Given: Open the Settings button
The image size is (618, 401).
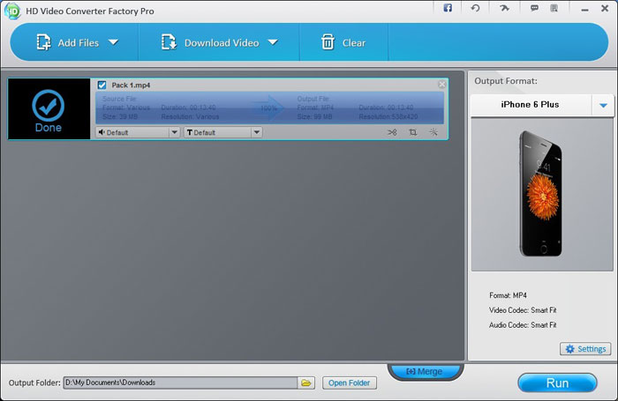Looking at the screenshot, I should (x=585, y=349).
